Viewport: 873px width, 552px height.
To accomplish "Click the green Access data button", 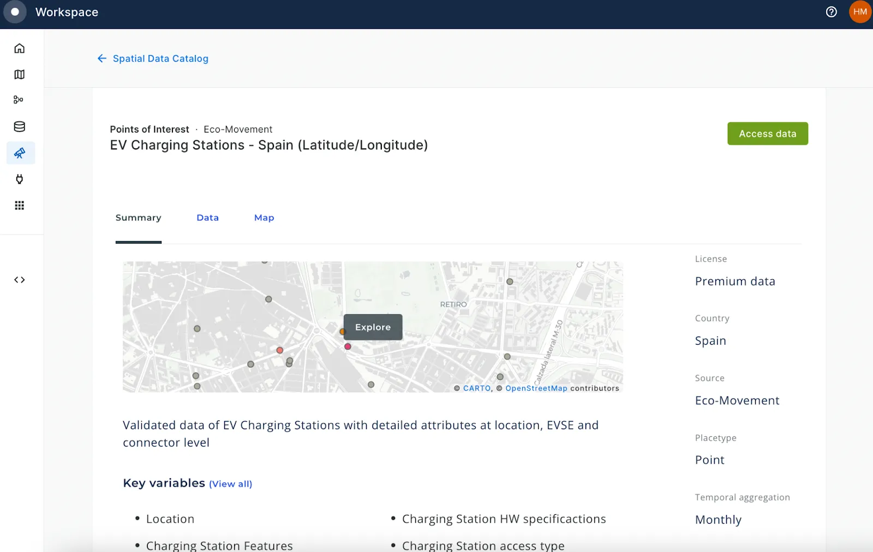I will coord(767,133).
